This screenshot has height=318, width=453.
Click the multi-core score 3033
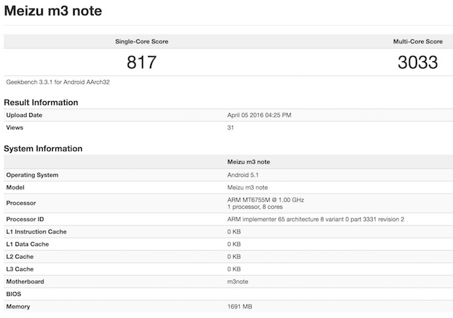[417, 63]
